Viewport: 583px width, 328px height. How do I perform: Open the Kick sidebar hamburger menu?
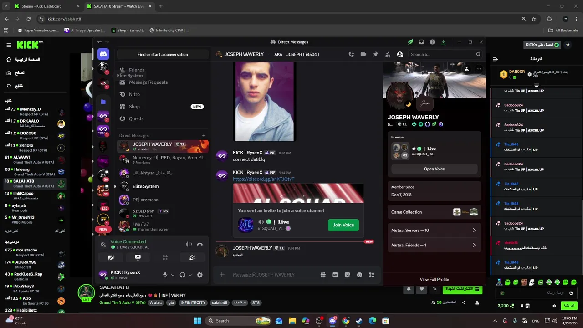coord(9,45)
